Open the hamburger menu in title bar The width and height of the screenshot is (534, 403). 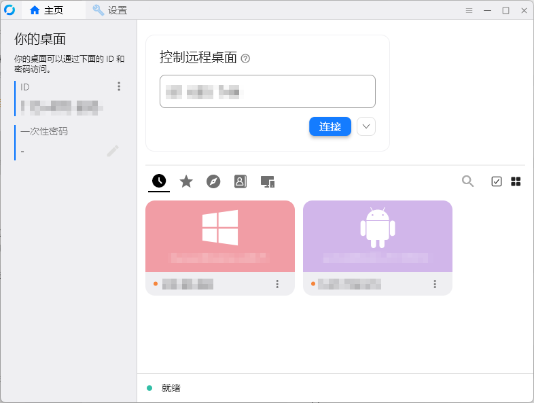tap(469, 11)
